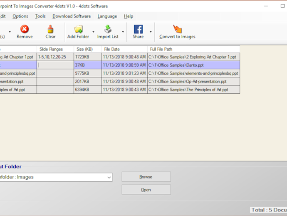Image resolution: width=287 pixels, height=216 pixels.
Task: Click file name ending iples of Art.ppt
Action: pos(18,90)
